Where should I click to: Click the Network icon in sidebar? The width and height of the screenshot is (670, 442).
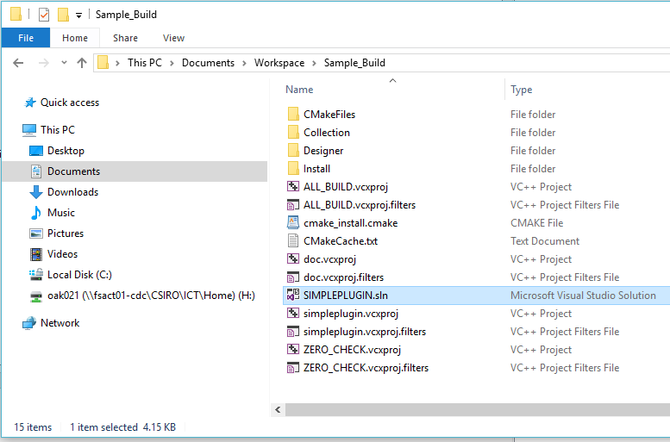tap(29, 323)
